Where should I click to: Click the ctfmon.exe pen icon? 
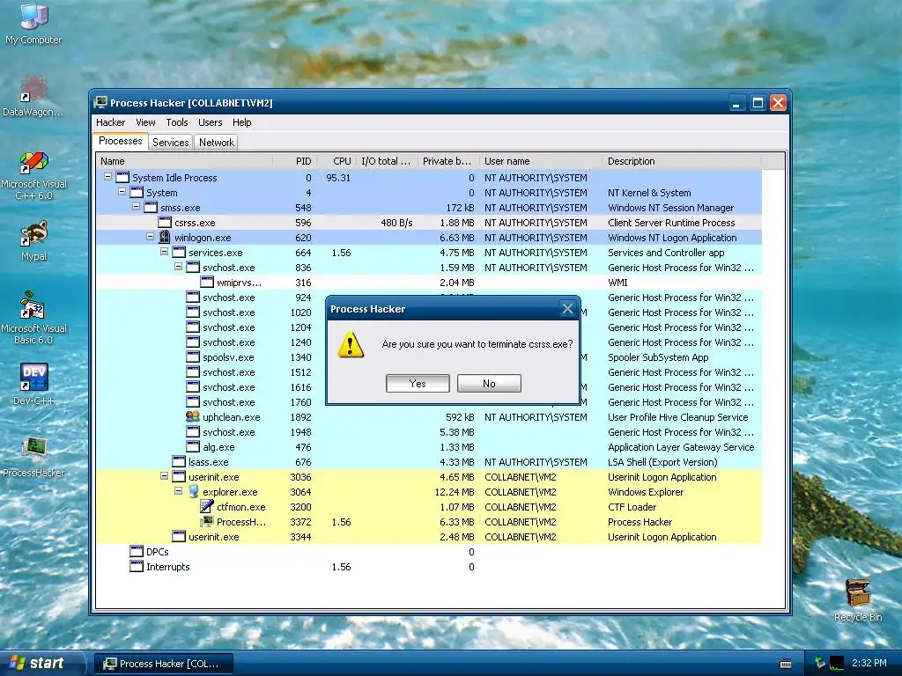[x=206, y=506]
